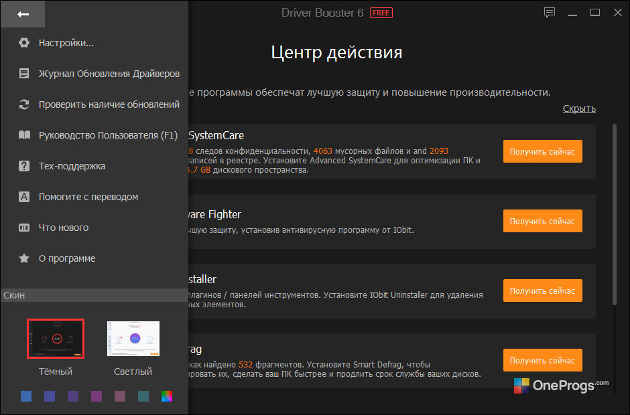Click the NEW icon beside Что нового
Screen dimensions: 630x415
pyautogui.click(x=24, y=228)
